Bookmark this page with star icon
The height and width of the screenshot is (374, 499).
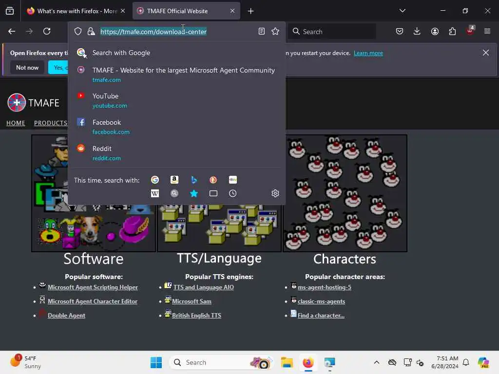point(275,31)
